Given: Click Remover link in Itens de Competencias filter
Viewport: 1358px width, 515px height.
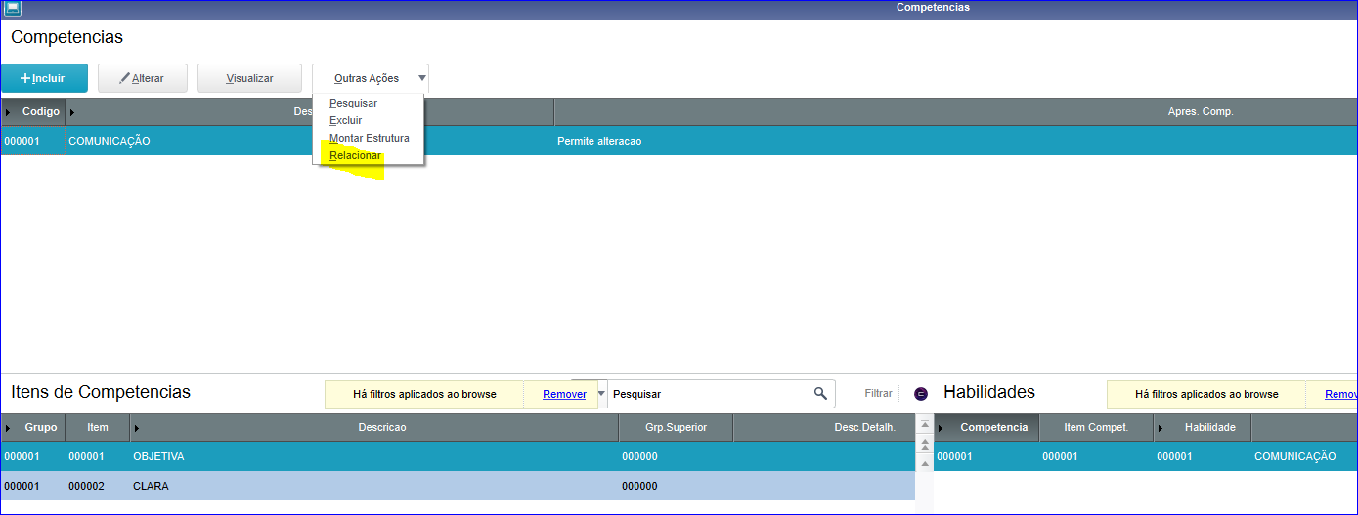Looking at the screenshot, I should (564, 394).
